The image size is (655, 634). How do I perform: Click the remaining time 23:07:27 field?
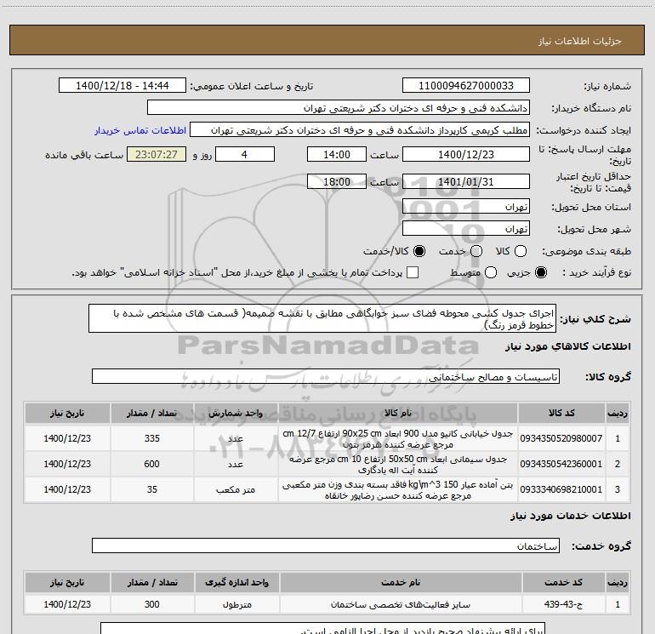tap(157, 155)
